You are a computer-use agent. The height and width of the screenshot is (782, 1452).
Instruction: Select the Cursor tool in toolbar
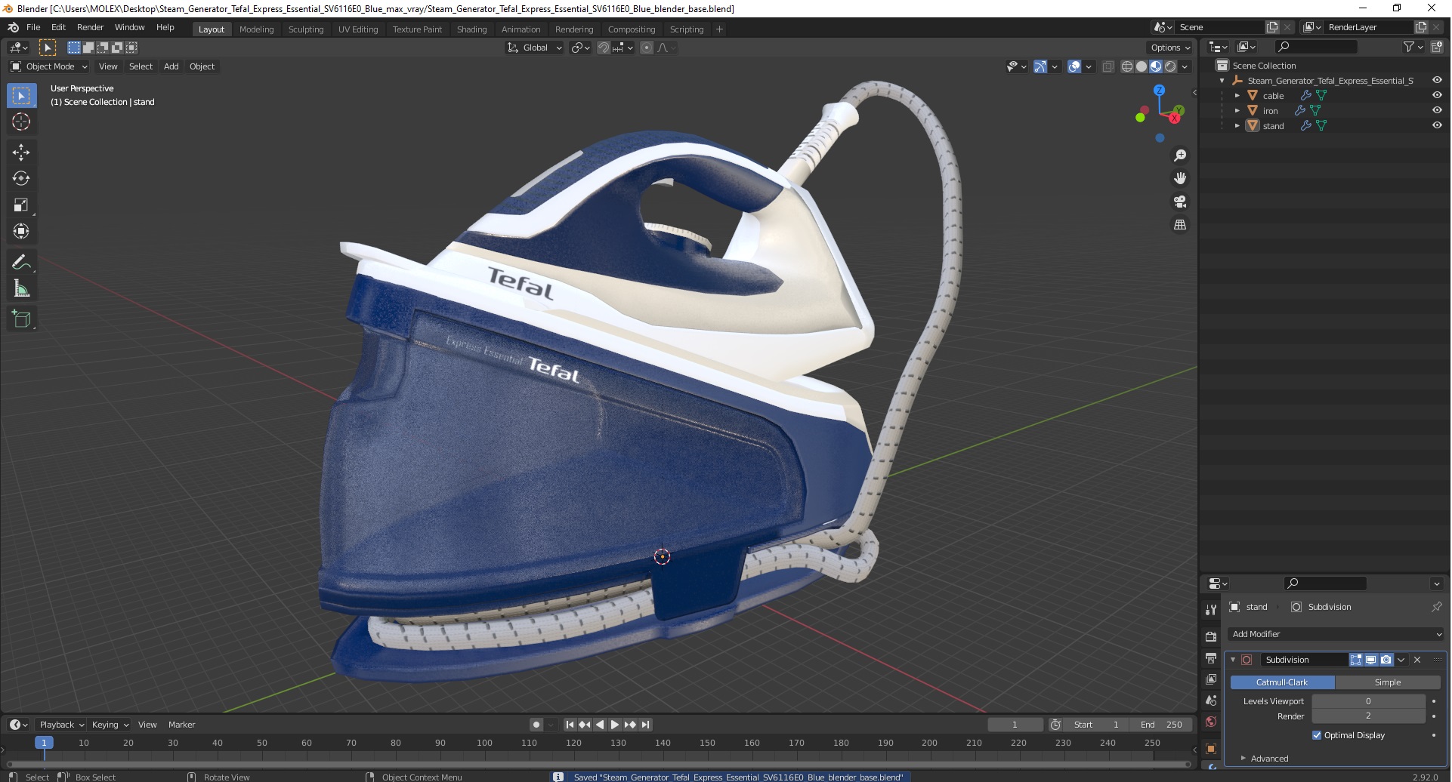[21, 122]
